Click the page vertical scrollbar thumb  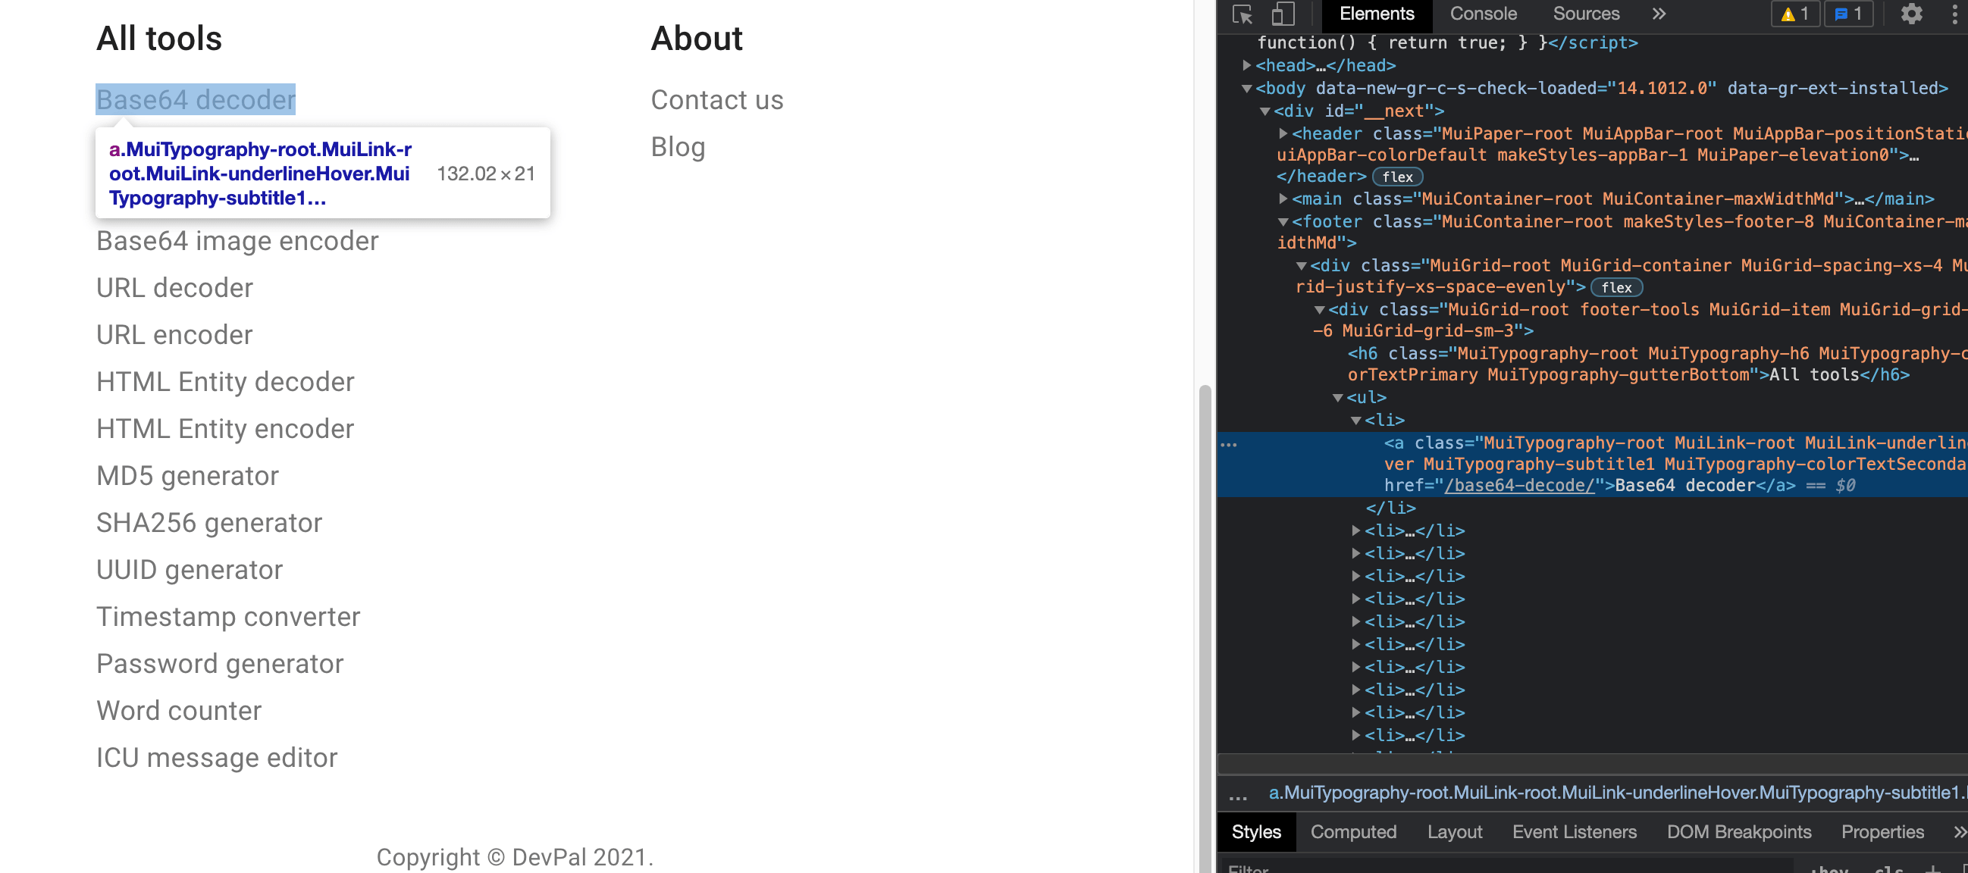point(1205,627)
